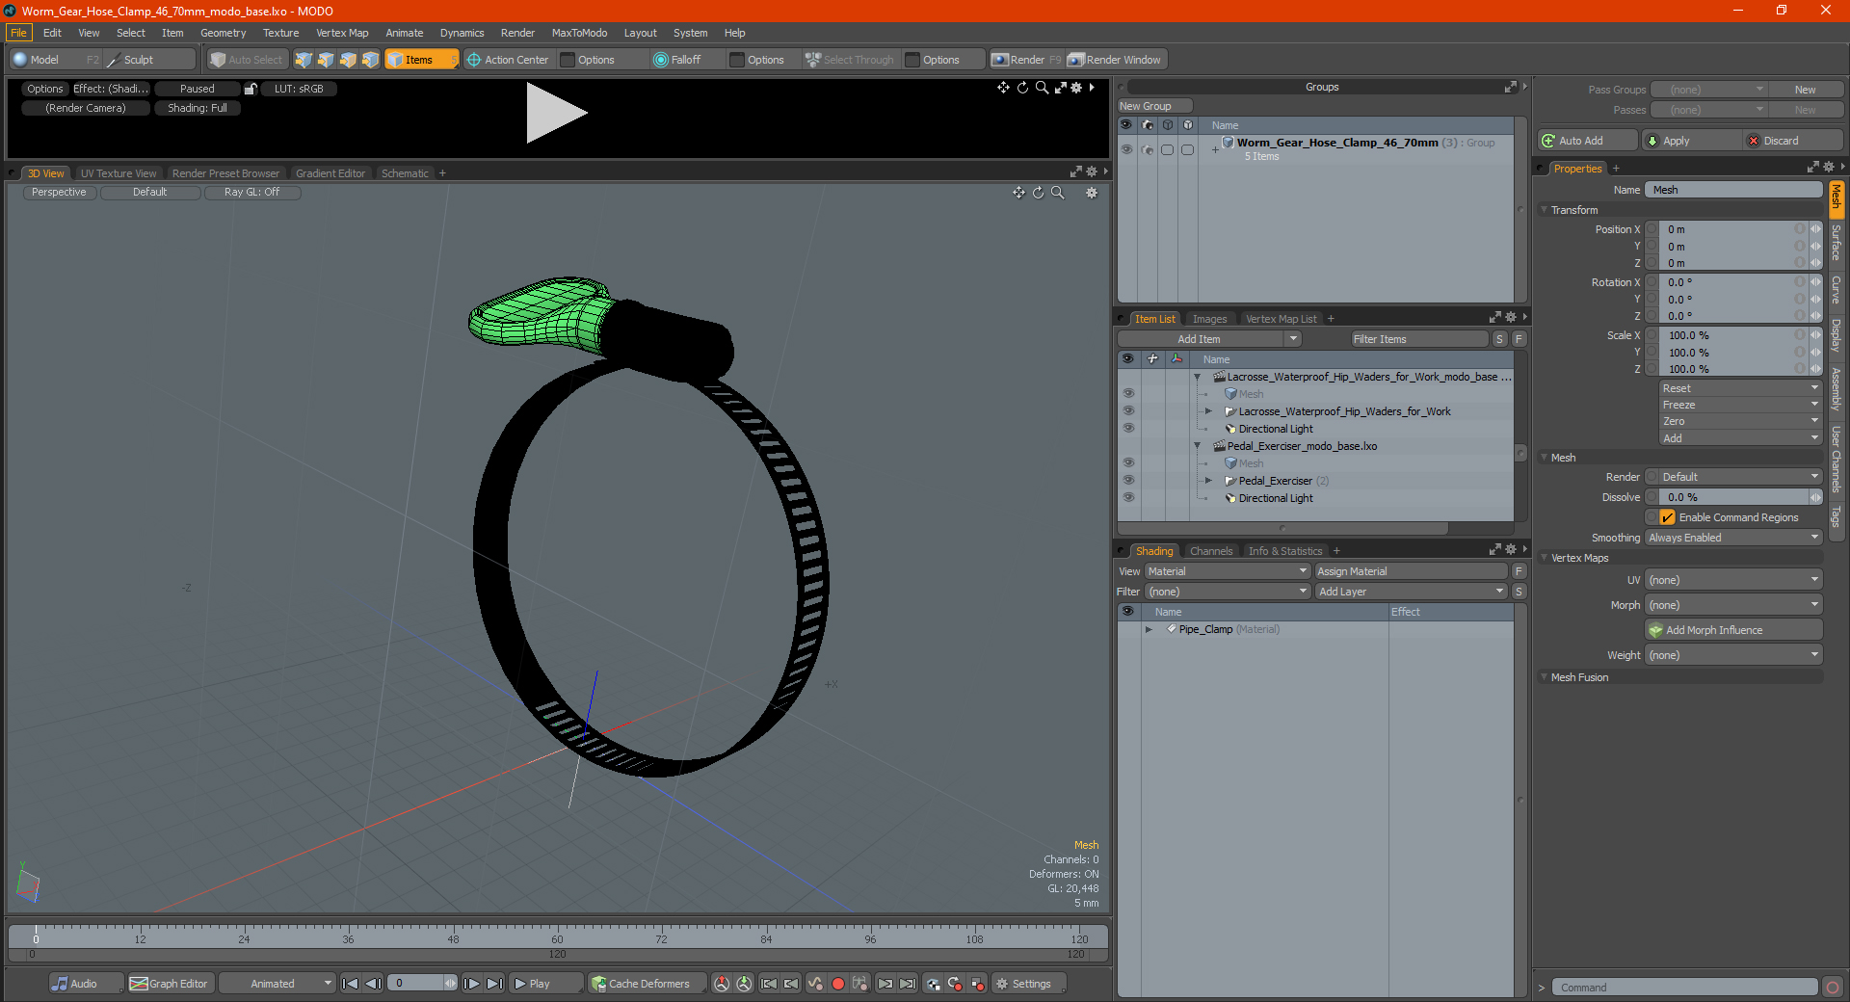Click Assign Material button

point(1411,571)
